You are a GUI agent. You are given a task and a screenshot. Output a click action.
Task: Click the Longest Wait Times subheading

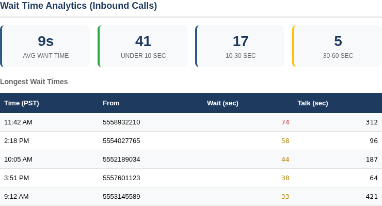(x=34, y=82)
